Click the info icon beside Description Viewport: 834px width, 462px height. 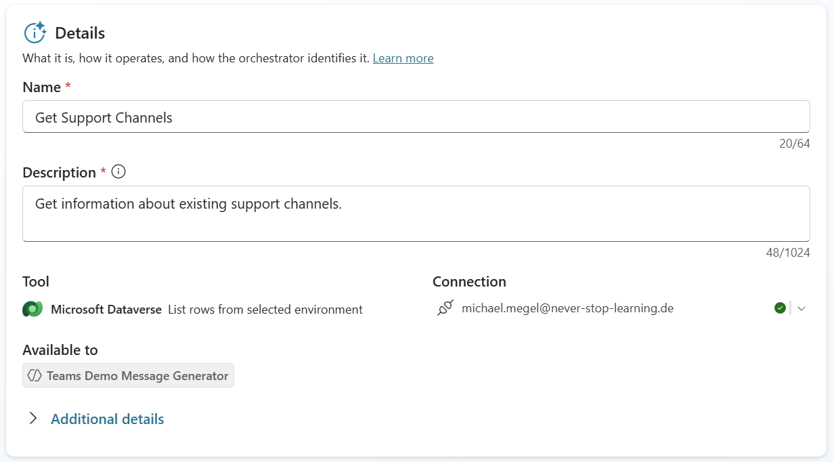tap(118, 172)
